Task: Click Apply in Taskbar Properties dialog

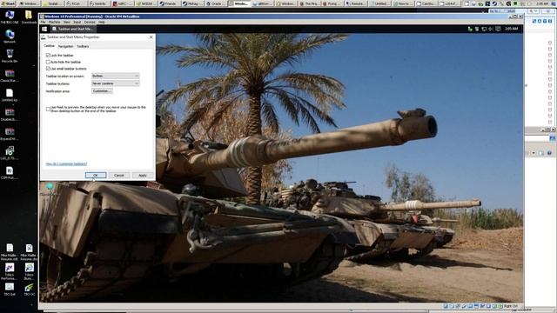Action: coord(143,176)
